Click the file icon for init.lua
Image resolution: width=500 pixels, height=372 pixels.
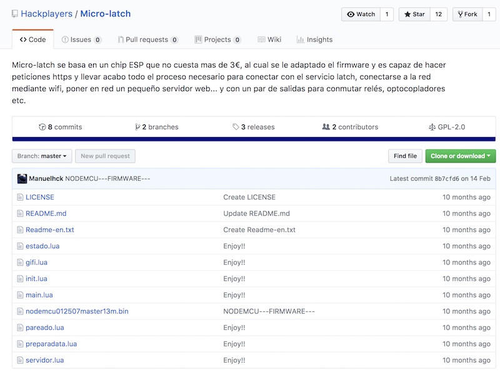[20, 278]
